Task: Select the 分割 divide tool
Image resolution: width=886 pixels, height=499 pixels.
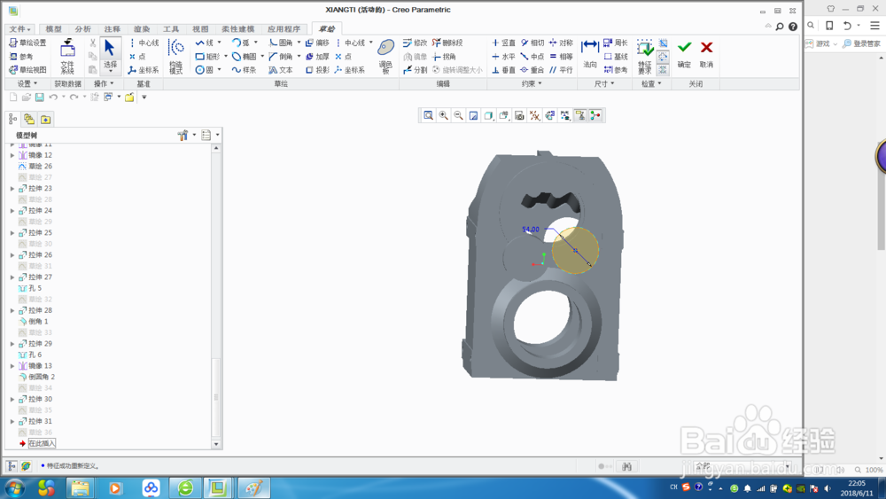Action: coord(416,70)
